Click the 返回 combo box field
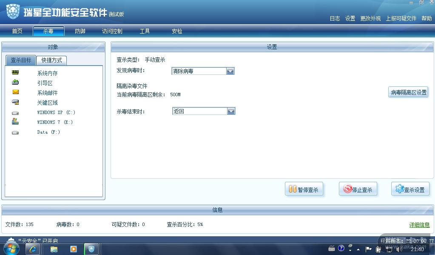The width and height of the screenshot is (435, 255). click(204, 112)
